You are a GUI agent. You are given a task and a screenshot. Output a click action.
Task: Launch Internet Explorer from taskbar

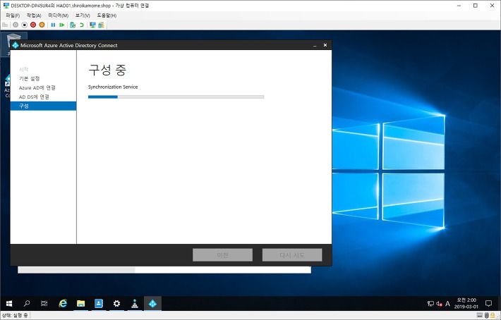point(63,303)
